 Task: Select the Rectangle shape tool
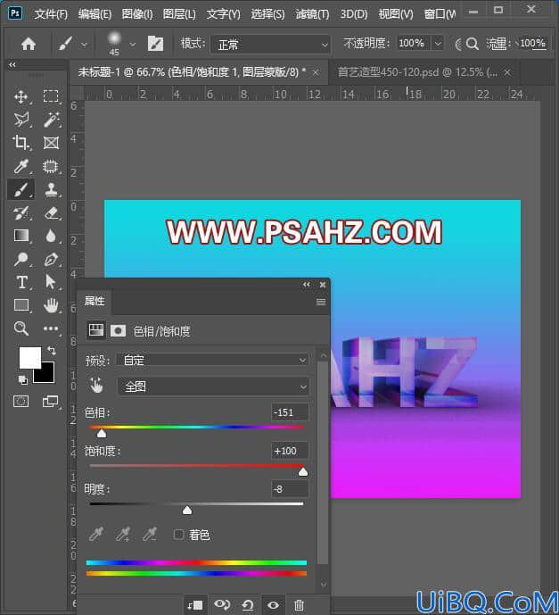click(x=21, y=305)
